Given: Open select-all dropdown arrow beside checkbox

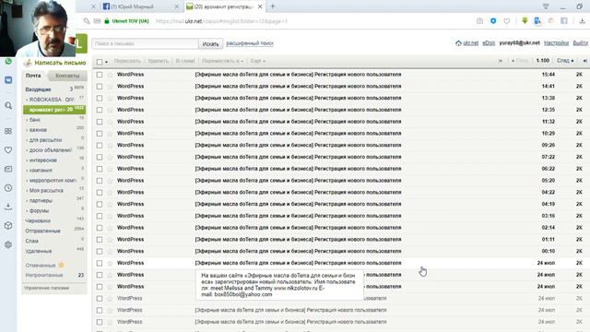Looking at the screenshot, I should (x=107, y=62).
